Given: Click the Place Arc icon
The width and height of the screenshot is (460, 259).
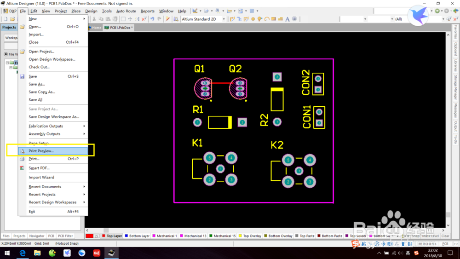Looking at the screenshot, I should coord(267,19).
